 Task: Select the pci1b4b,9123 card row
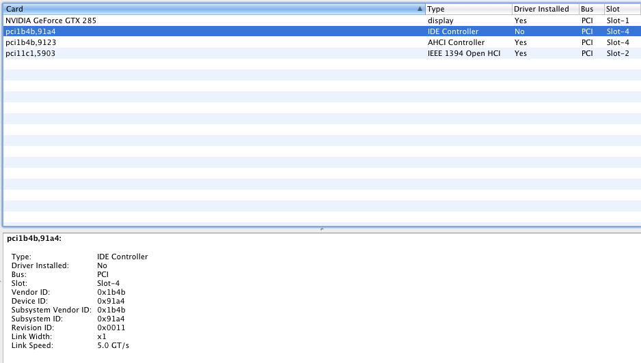pyautogui.click(x=322, y=42)
